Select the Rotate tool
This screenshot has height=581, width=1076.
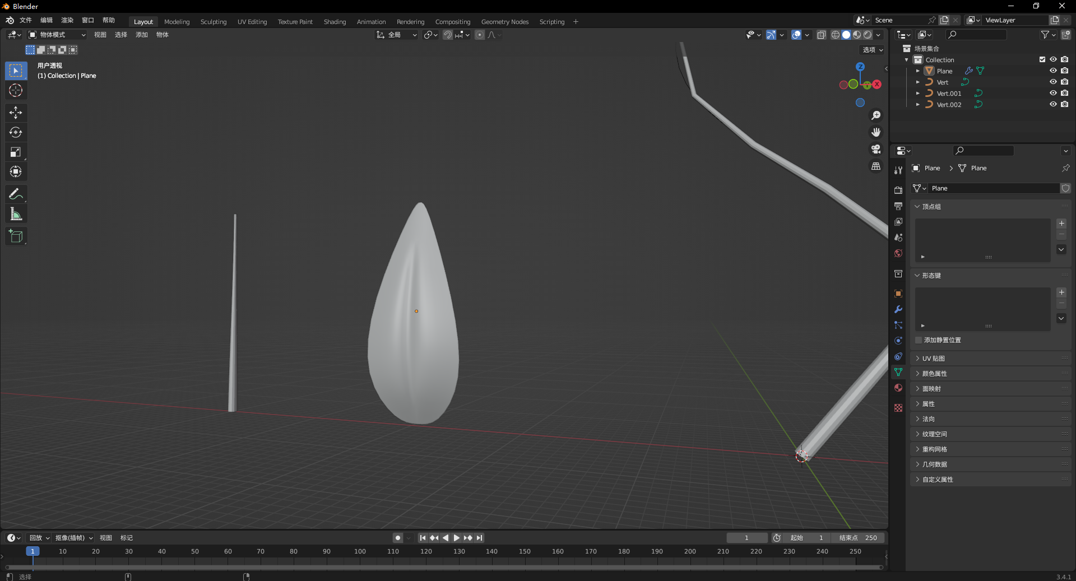tap(16, 133)
